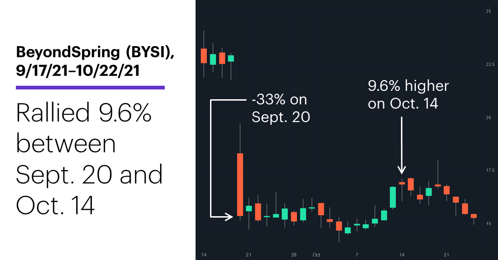Click the price axis label 25
498x260 pixels.
coord(489,11)
